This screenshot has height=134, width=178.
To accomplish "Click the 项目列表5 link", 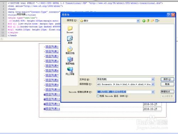I will 52,66.
